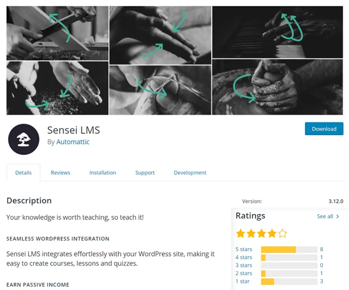This screenshot has height=290, width=349.
Task: Click the first gold rating star
Action: [x=241, y=233]
